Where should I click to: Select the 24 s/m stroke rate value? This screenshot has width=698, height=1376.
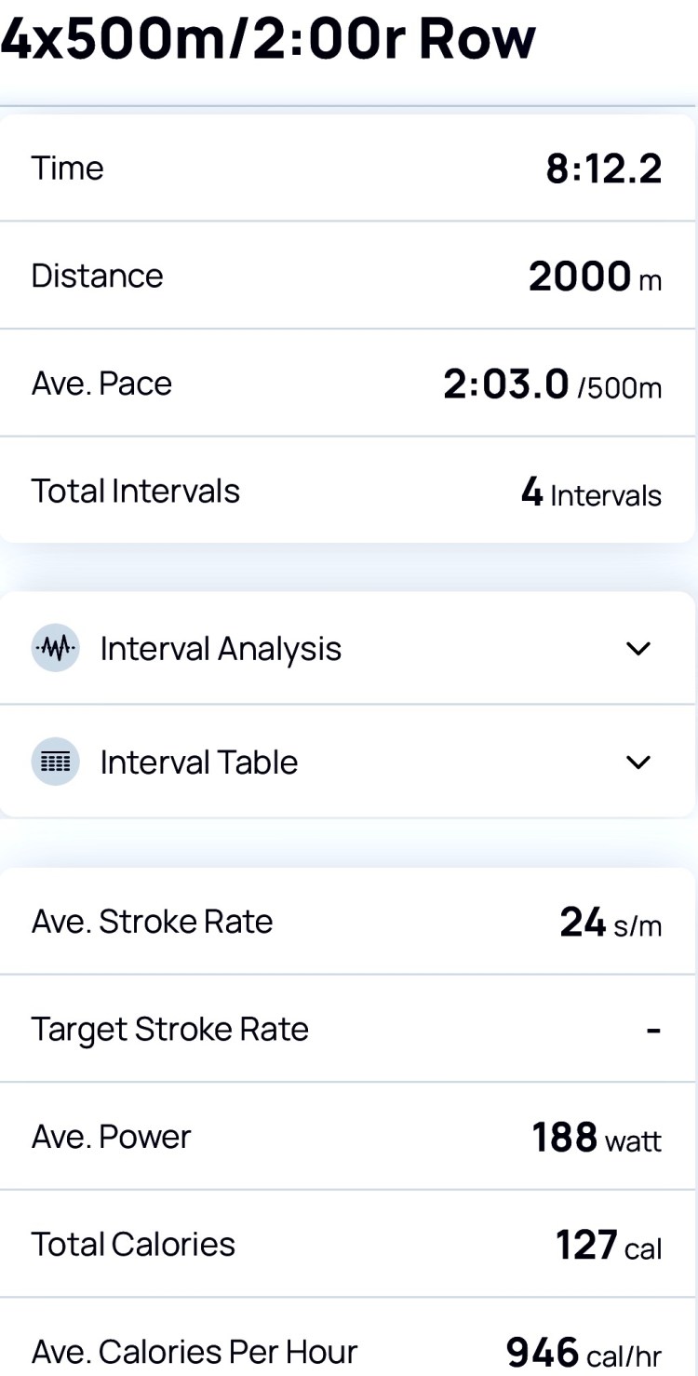611,923
